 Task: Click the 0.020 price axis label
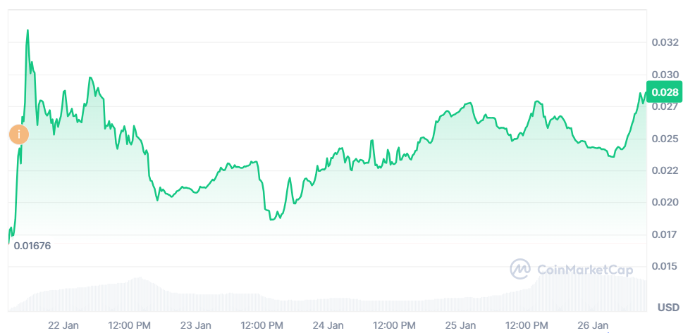pyautogui.click(x=665, y=203)
